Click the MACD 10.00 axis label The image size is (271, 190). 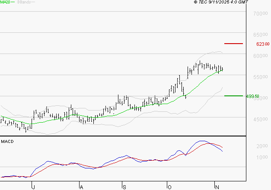pos(262,157)
